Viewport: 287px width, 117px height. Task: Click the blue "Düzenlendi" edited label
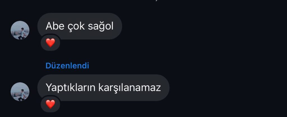pos(67,65)
